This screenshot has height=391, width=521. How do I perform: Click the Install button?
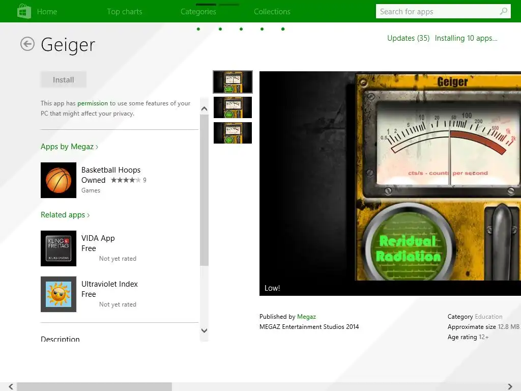(x=64, y=80)
